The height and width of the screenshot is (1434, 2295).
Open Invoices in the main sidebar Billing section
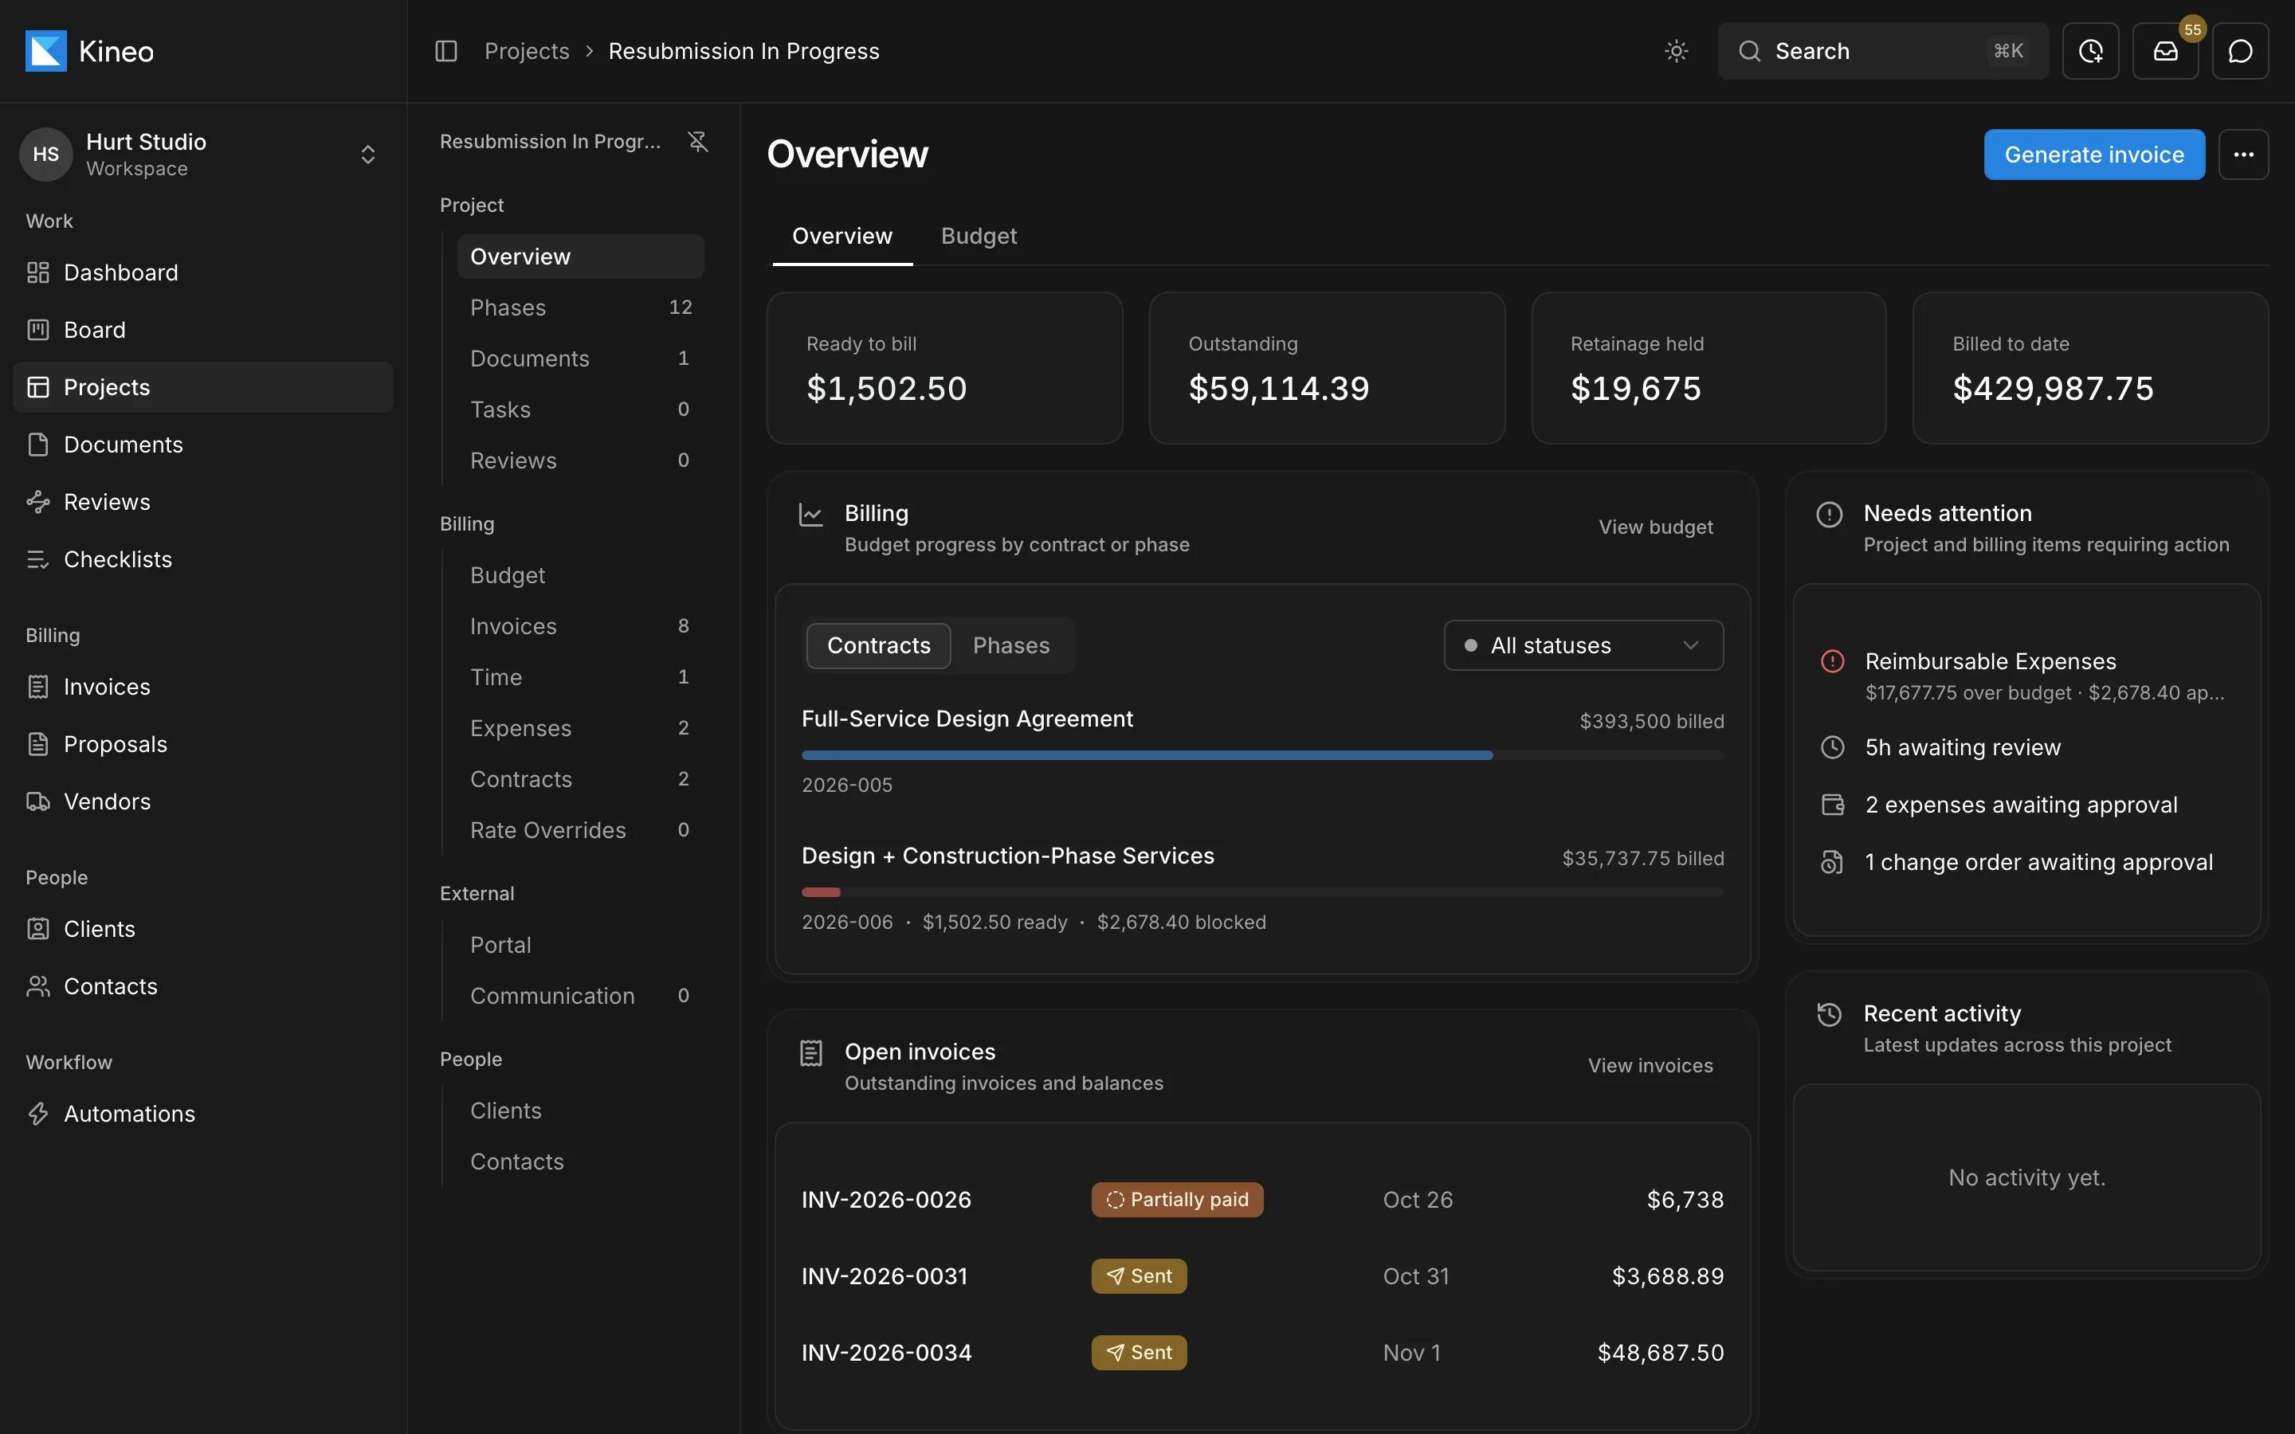point(203,687)
